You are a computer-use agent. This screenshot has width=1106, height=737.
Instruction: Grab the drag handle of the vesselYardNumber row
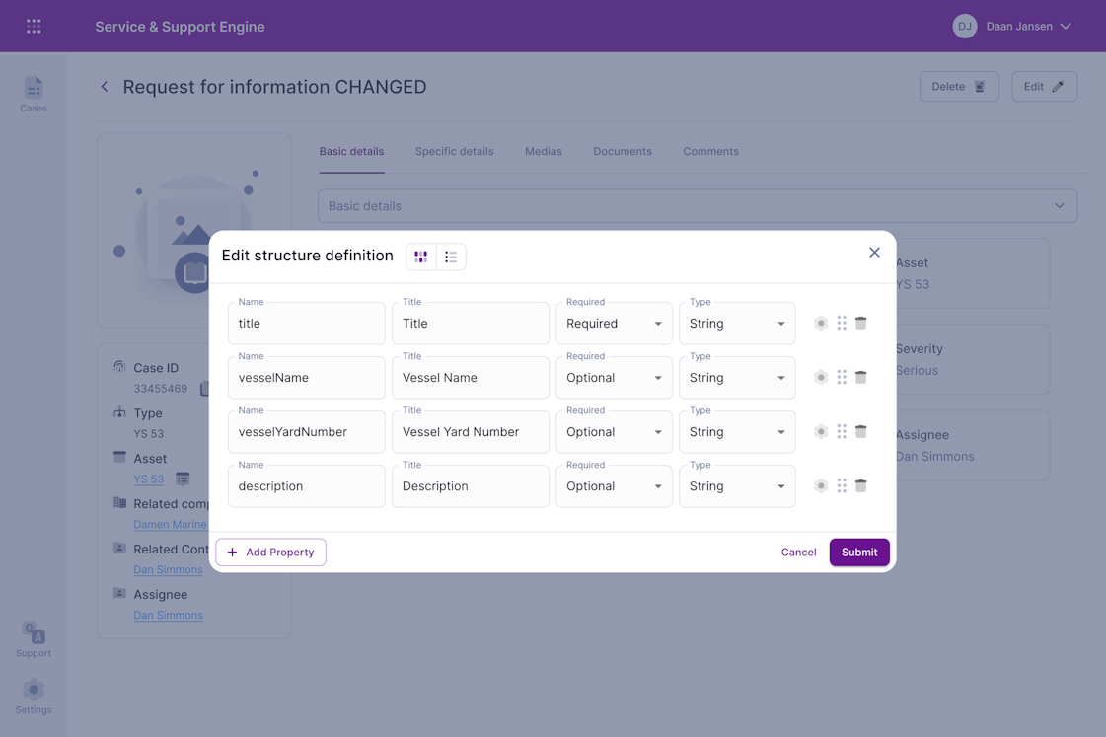pyautogui.click(x=842, y=431)
